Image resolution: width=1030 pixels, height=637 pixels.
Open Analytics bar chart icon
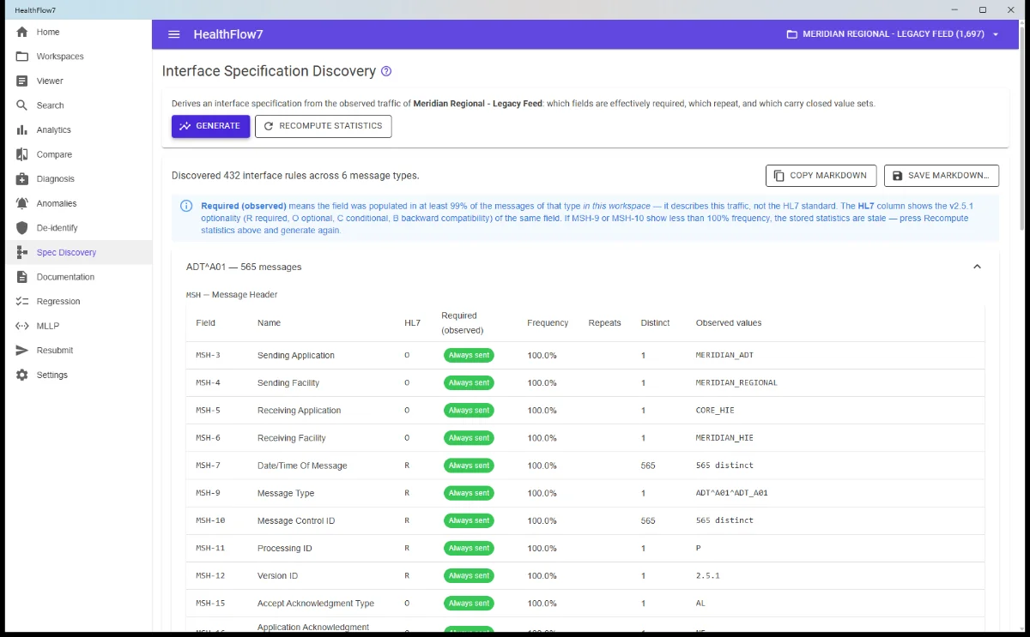tap(22, 130)
